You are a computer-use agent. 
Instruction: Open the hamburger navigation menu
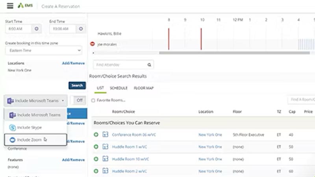10,6
